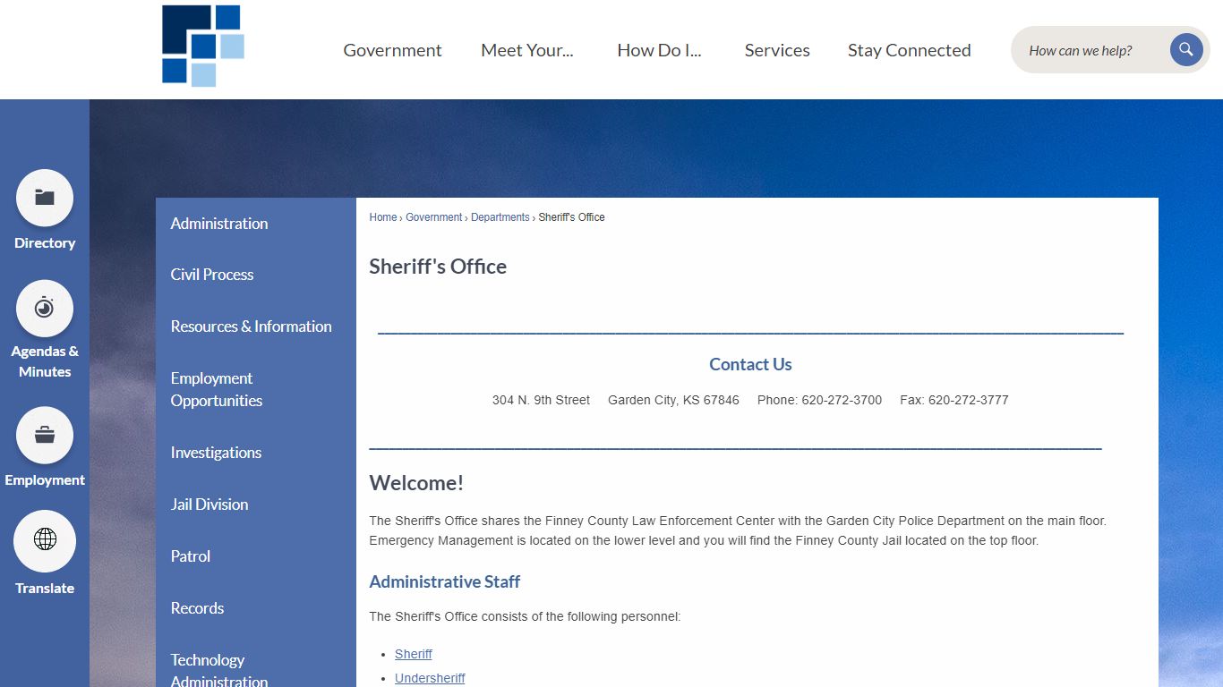Focus the 'How can we help?' search field
Viewport: 1223px width, 687px height.
pyautogui.click(x=1092, y=50)
